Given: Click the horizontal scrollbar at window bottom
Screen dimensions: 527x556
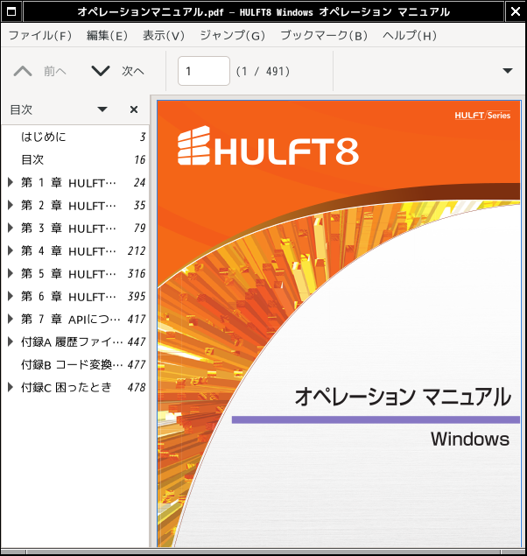Looking at the screenshot, I should [x=263, y=552].
